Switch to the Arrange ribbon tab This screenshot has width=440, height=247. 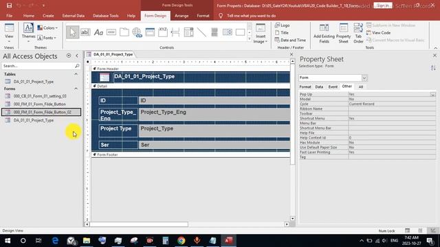click(181, 16)
